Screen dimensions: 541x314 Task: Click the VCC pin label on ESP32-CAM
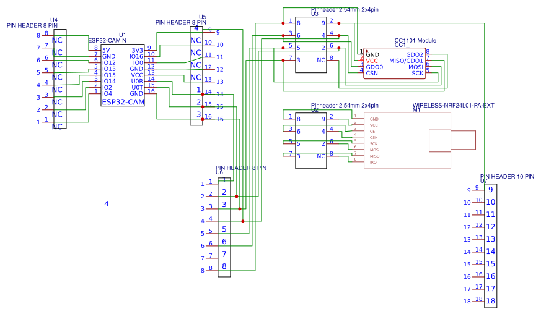(137, 75)
